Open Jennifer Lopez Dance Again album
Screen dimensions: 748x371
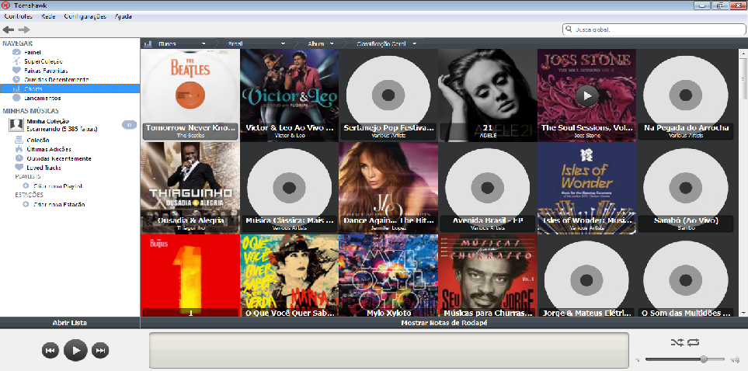pyautogui.click(x=388, y=188)
